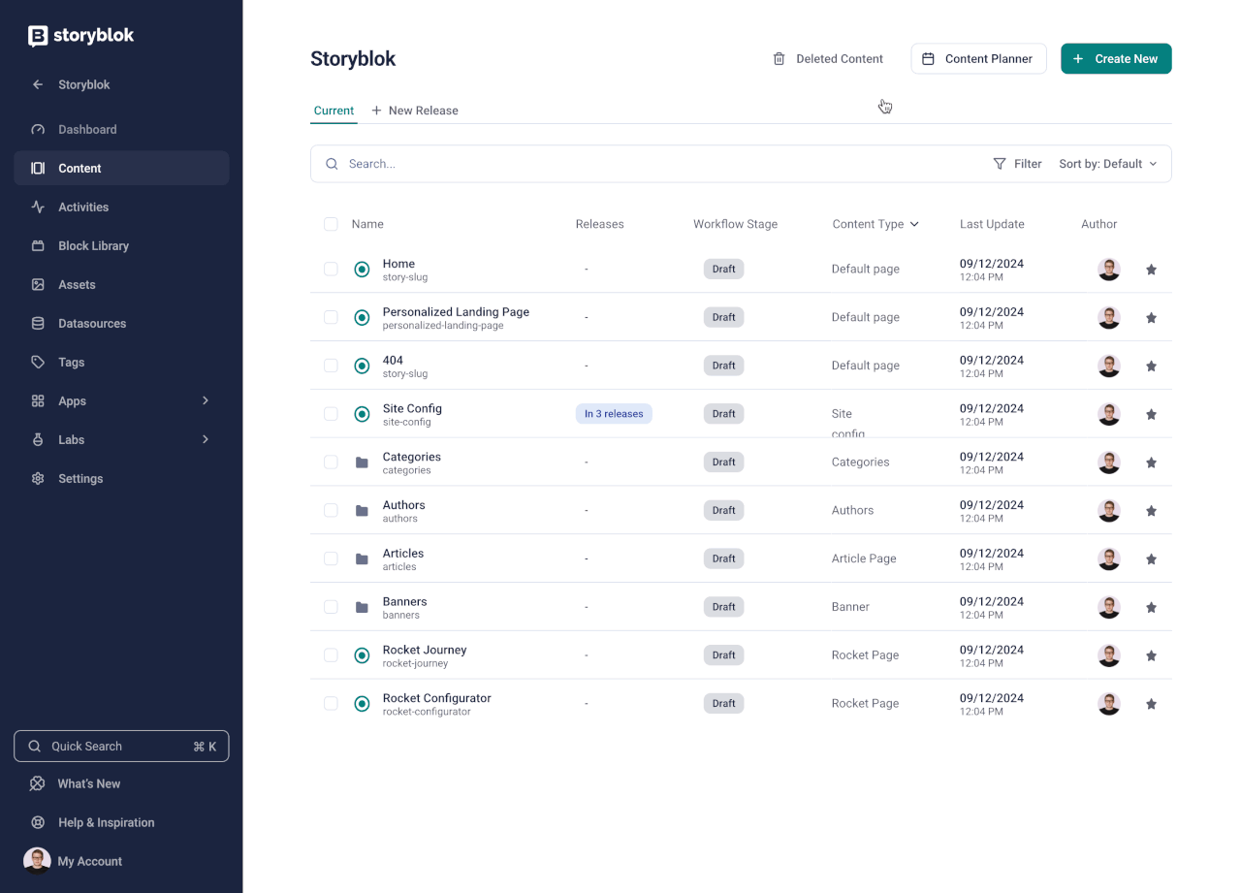Star the Personalized Landing Page entry
The height and width of the screenshot is (893, 1241).
[1151, 317]
